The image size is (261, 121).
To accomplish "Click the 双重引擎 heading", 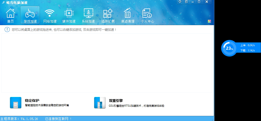I will (x=116, y=100).
